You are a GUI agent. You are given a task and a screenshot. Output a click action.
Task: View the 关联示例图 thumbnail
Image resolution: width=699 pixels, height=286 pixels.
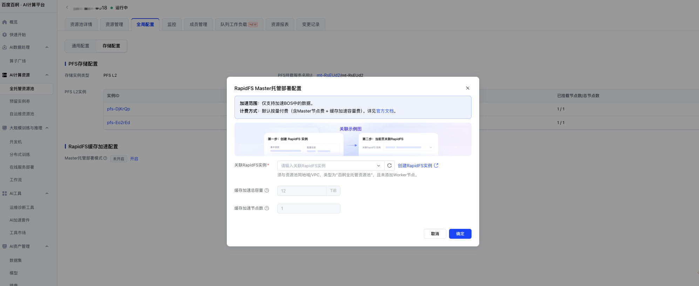pos(353,139)
